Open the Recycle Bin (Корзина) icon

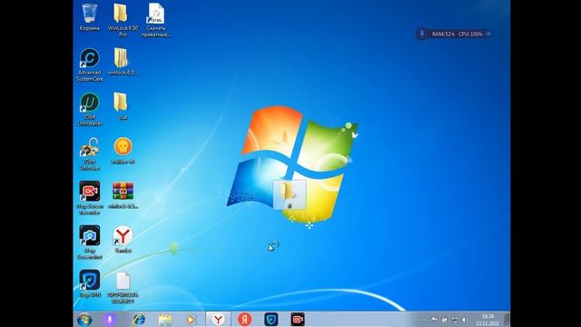89,16
